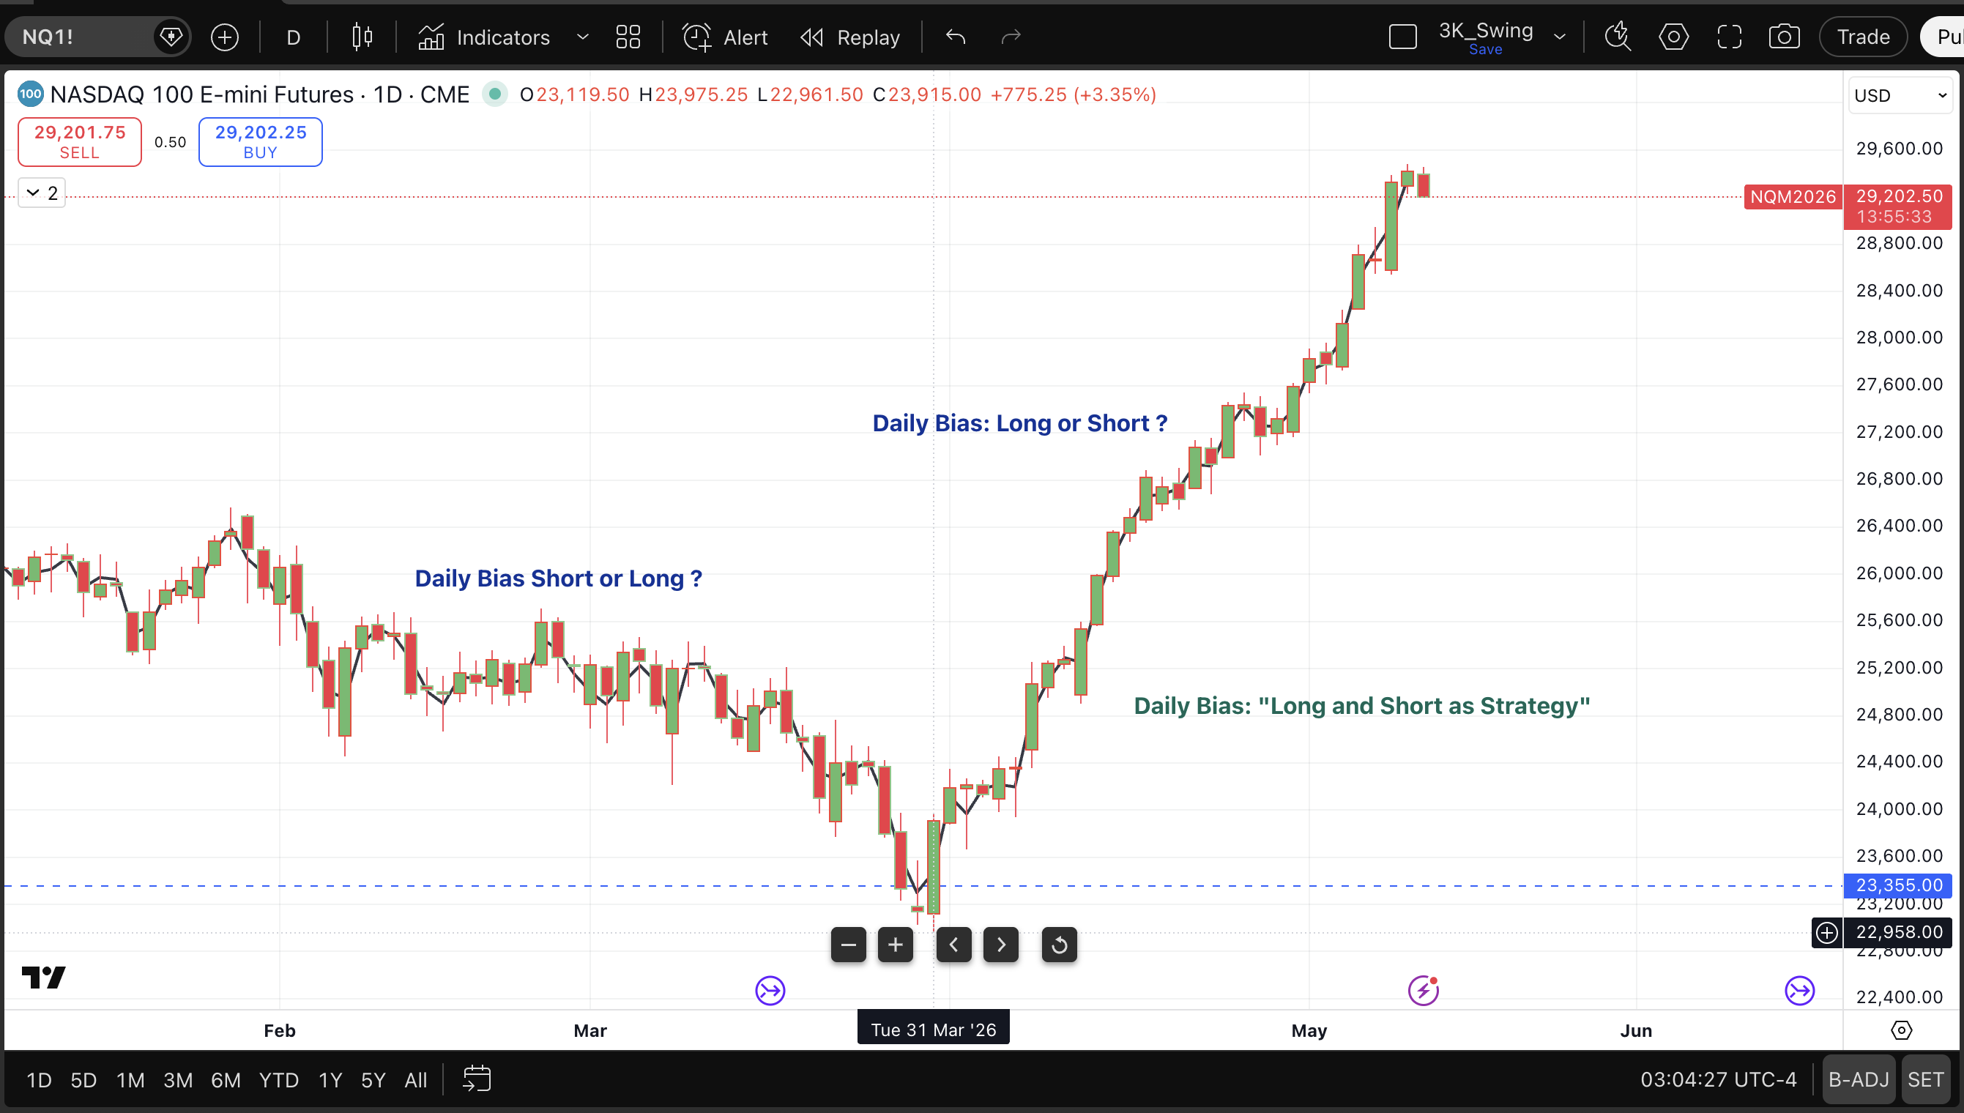Select the 'Long and Short as Strategy' annotation
Screen dimensions: 1964x1113
pyautogui.click(x=1361, y=706)
